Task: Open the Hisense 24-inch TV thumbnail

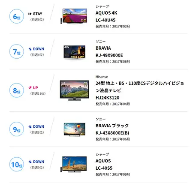Action: tap(75, 90)
